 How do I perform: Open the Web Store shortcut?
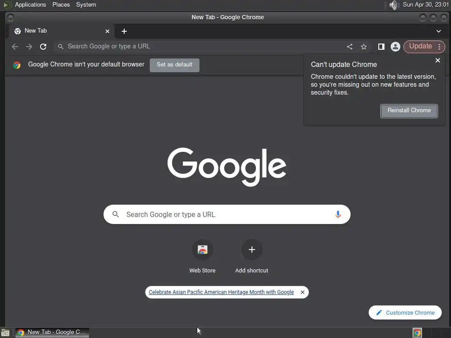click(x=203, y=257)
